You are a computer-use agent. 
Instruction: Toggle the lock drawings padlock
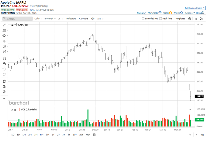(x=4, y=64)
